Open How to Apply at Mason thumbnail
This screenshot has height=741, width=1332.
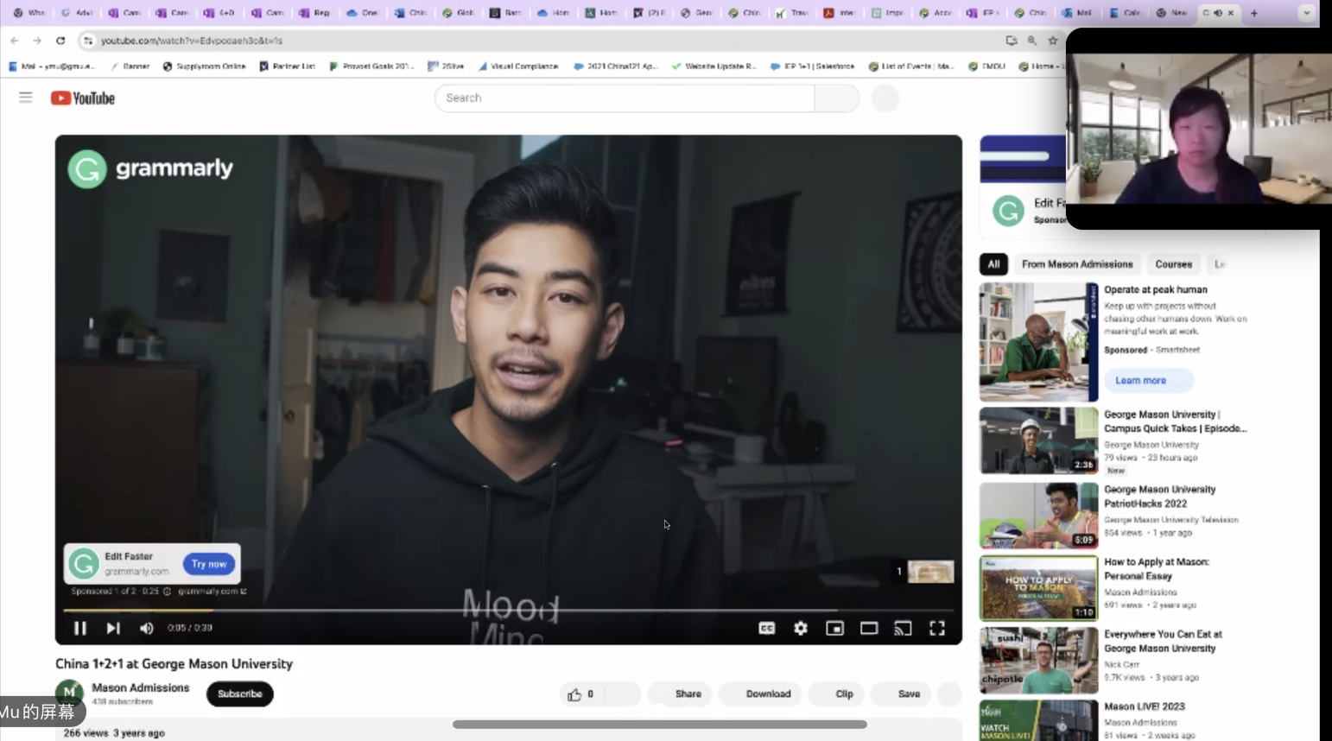coord(1038,588)
